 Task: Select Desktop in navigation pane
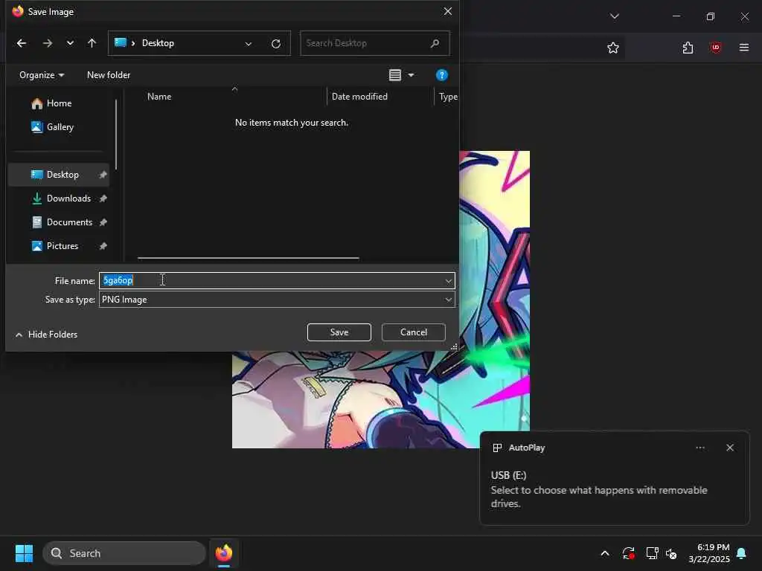click(x=59, y=175)
